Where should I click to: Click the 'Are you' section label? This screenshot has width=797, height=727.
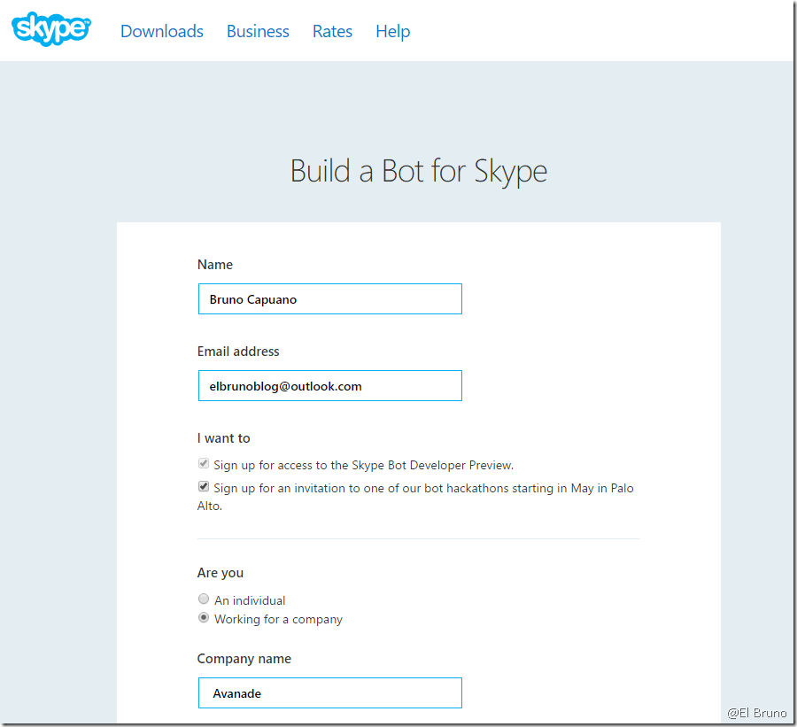(221, 573)
